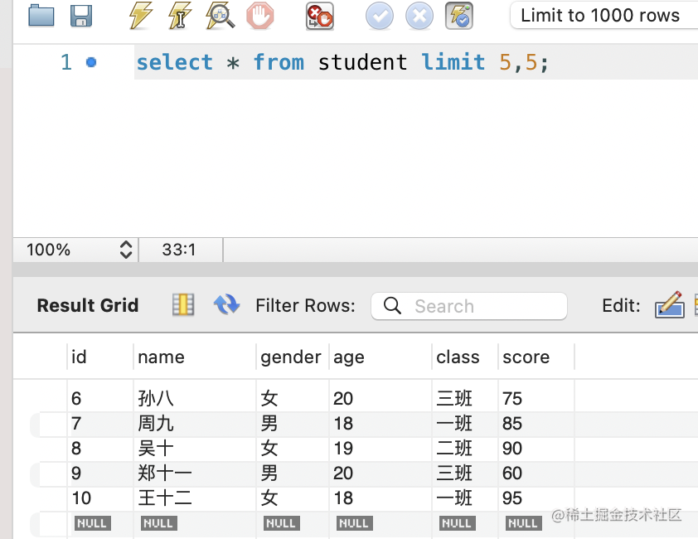Sort results by the score column header
The height and width of the screenshot is (539, 698).
pyautogui.click(x=526, y=357)
